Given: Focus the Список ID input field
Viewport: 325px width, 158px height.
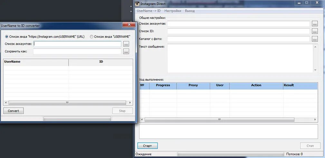Looking at the screenshot, I should pos(239,31).
